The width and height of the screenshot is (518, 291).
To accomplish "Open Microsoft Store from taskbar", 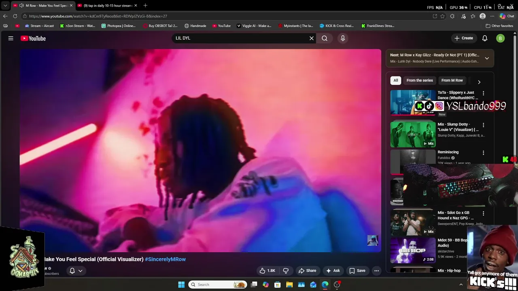I will 278,285.
